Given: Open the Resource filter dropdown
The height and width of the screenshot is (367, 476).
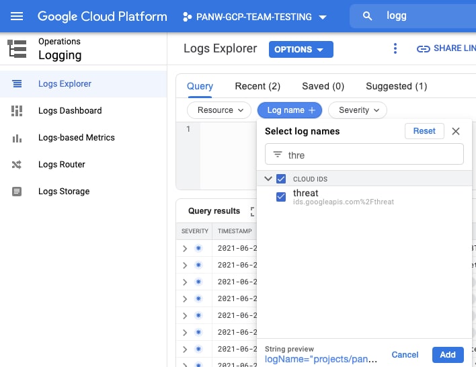Looking at the screenshot, I should [x=219, y=110].
